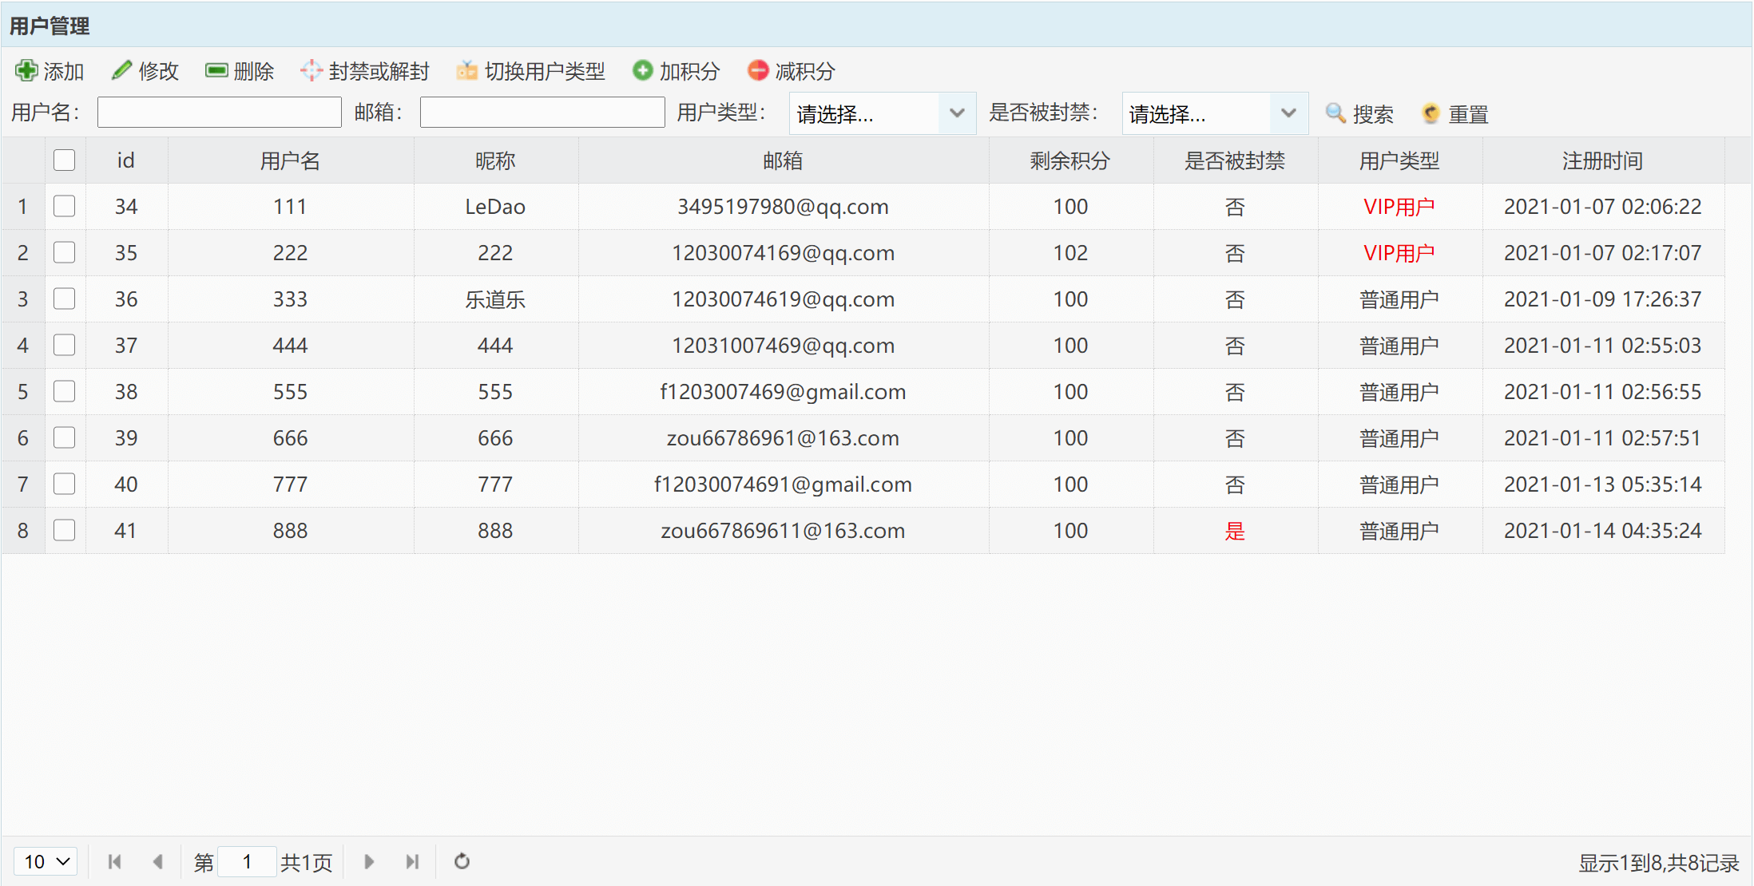This screenshot has height=886, width=1754.
Task: Click the 加积分 add points icon
Action: 642,71
